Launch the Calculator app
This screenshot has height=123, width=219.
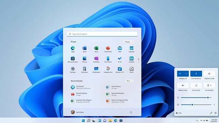point(85,70)
